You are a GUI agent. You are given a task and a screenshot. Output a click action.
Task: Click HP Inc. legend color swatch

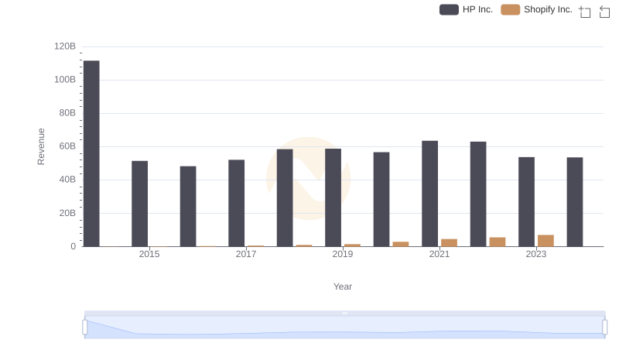tap(449, 9)
